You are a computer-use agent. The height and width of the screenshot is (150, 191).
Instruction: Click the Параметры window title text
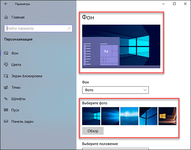[x=23, y=4]
